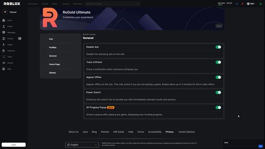
Task: Switch off the Appear Offline toggle
Action: click(x=218, y=77)
